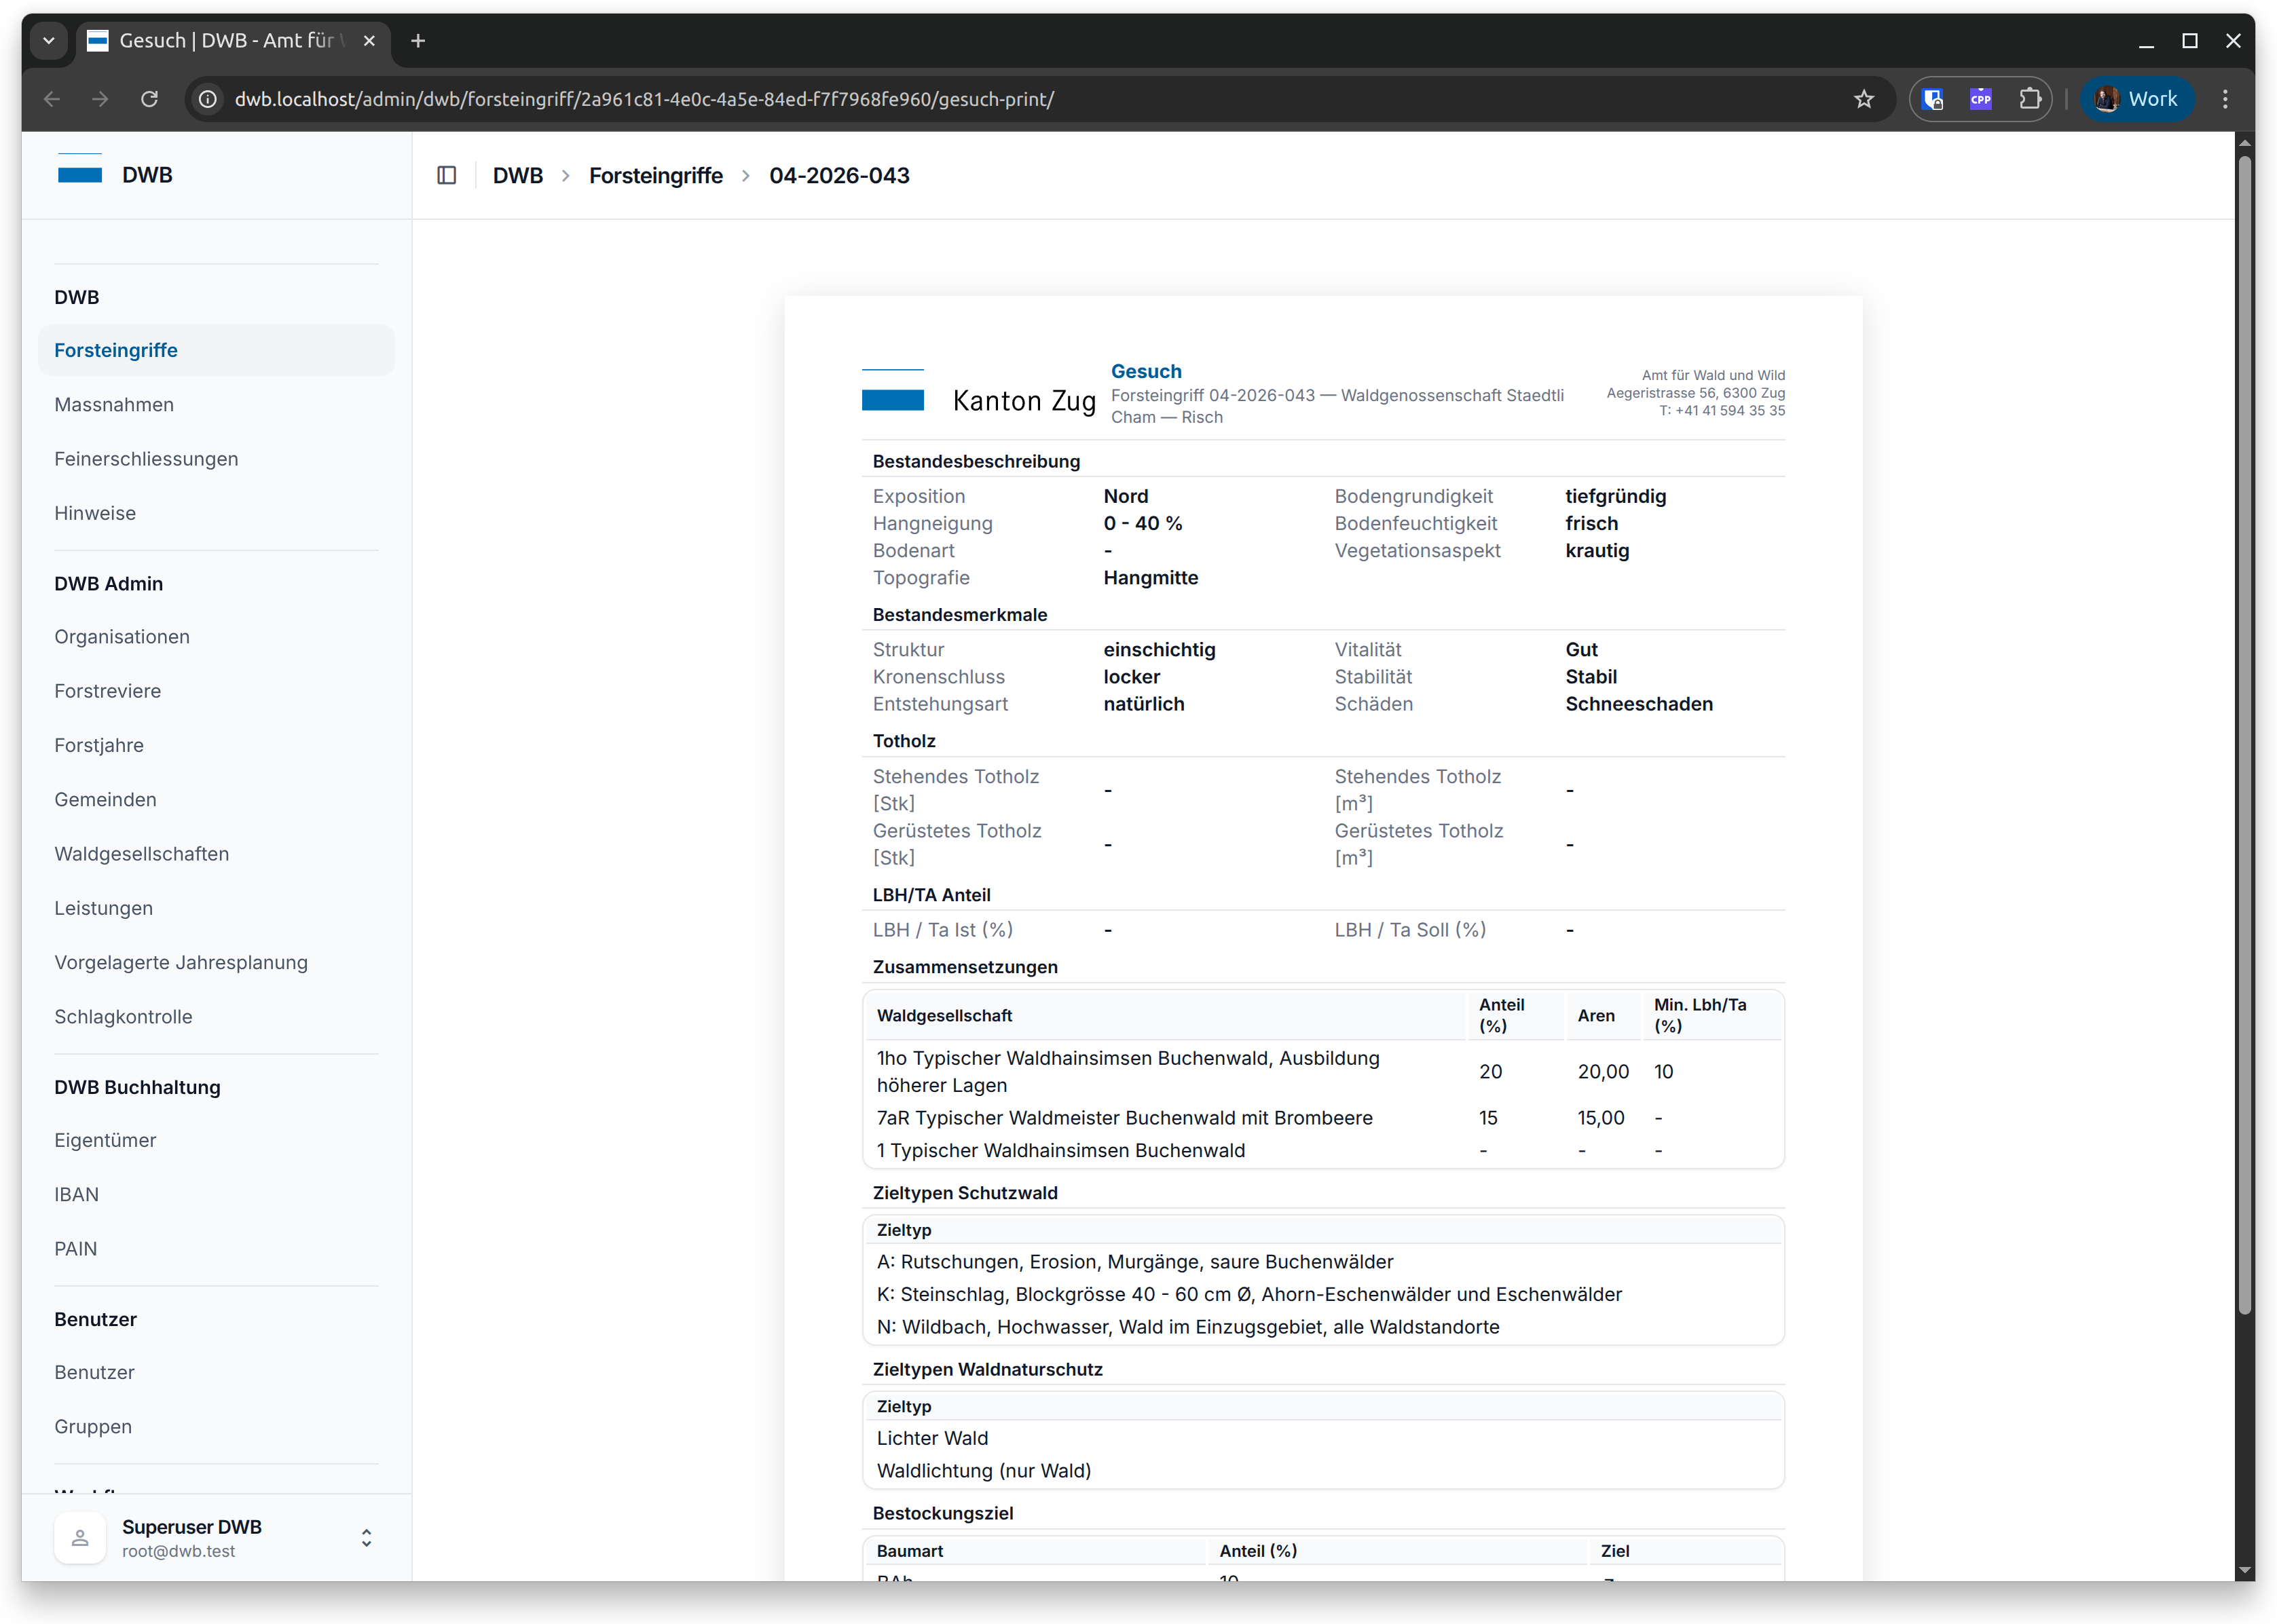View site information icon in address bar
The image size is (2277, 1624).
coord(208,99)
